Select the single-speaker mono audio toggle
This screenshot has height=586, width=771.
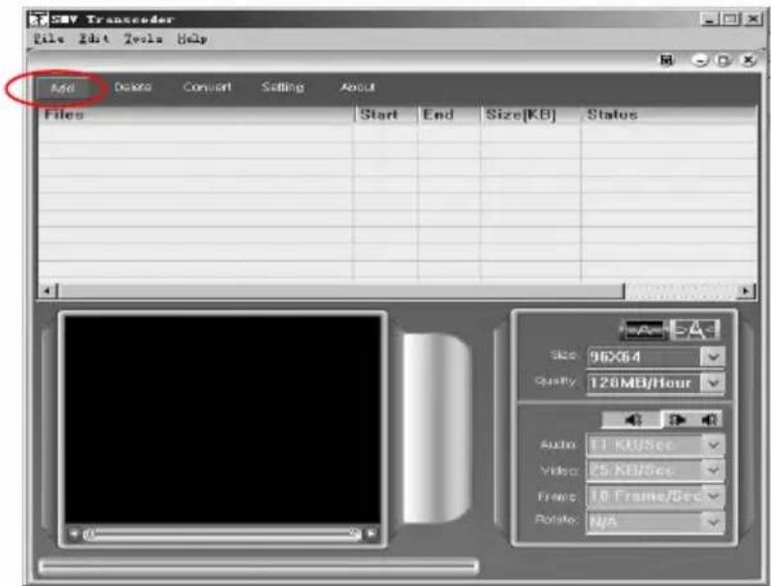(632, 420)
